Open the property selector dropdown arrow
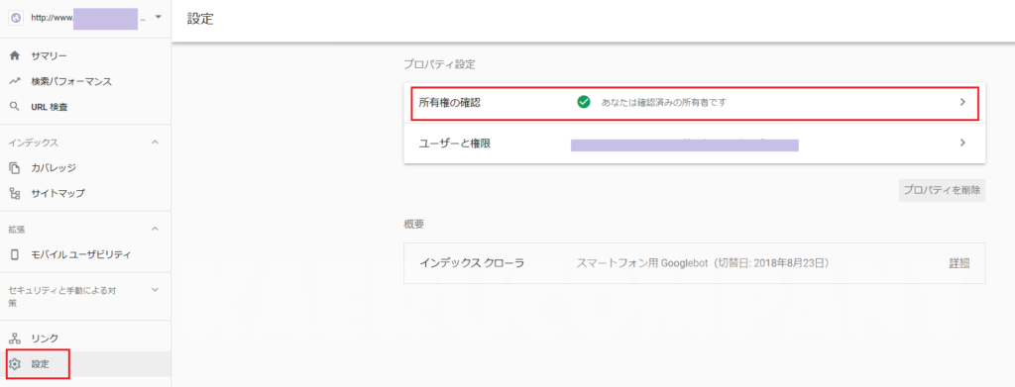The height and width of the screenshot is (387, 1015). pyautogui.click(x=158, y=16)
